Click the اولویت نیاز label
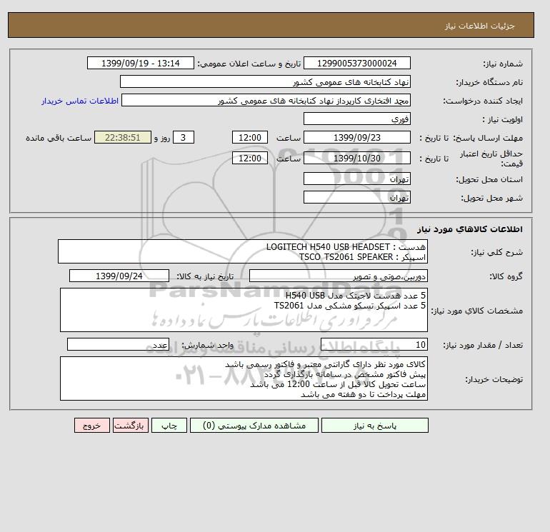Image resolution: width=550 pixels, height=532 pixels. 503,119
